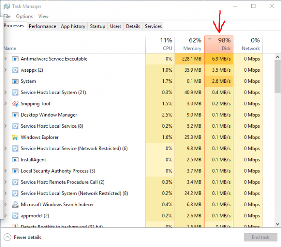
Task: Open the Startup tab
Action: (98, 26)
